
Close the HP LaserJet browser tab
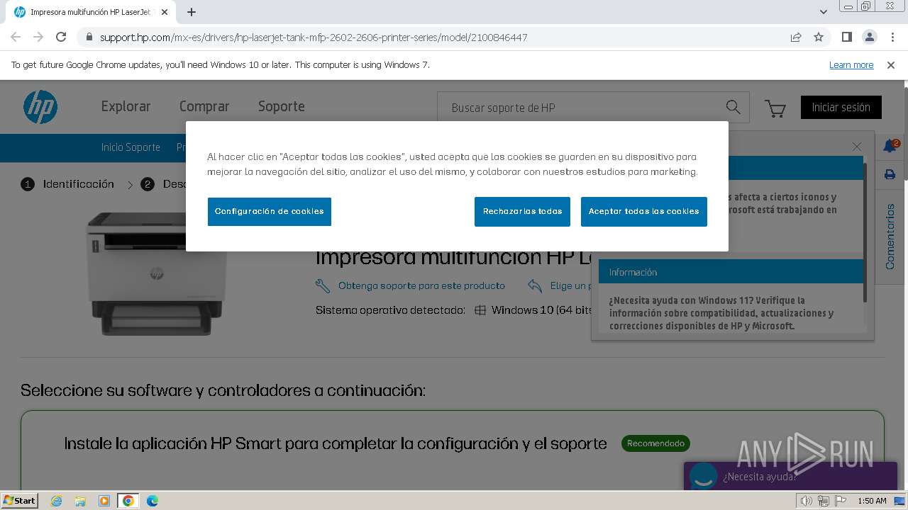(165, 12)
